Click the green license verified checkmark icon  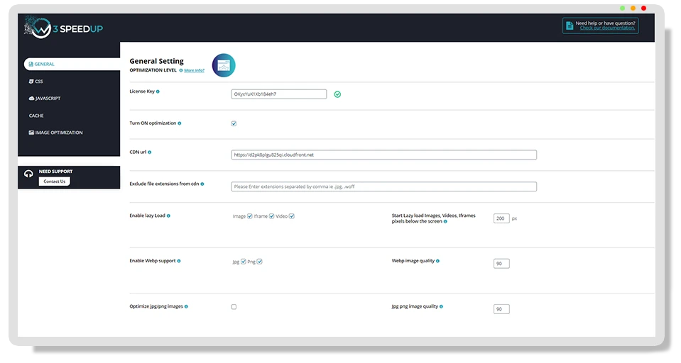tap(337, 94)
